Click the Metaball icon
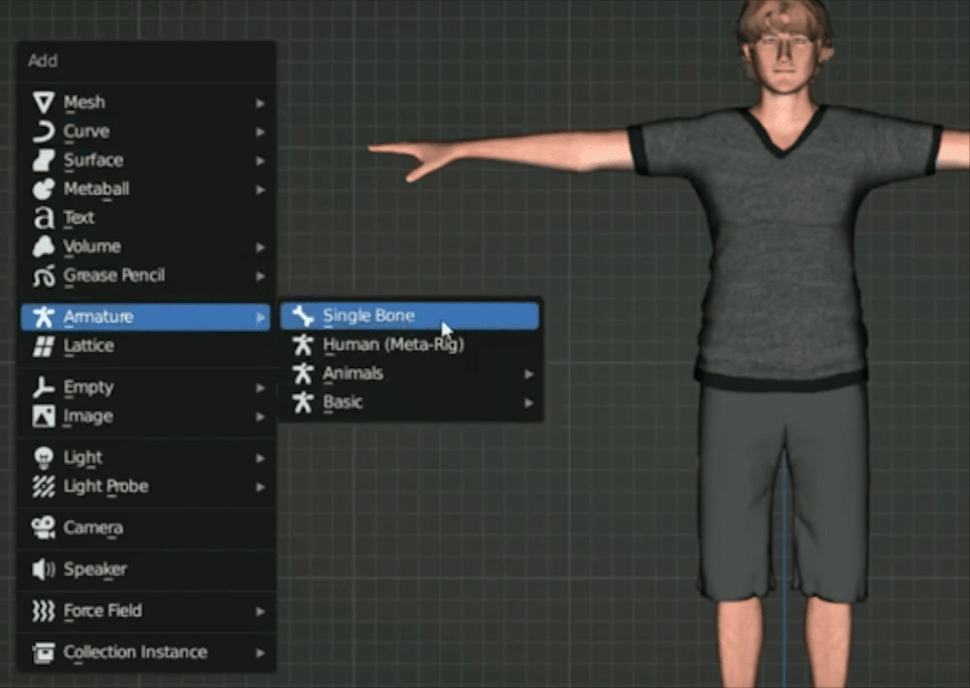 [43, 189]
